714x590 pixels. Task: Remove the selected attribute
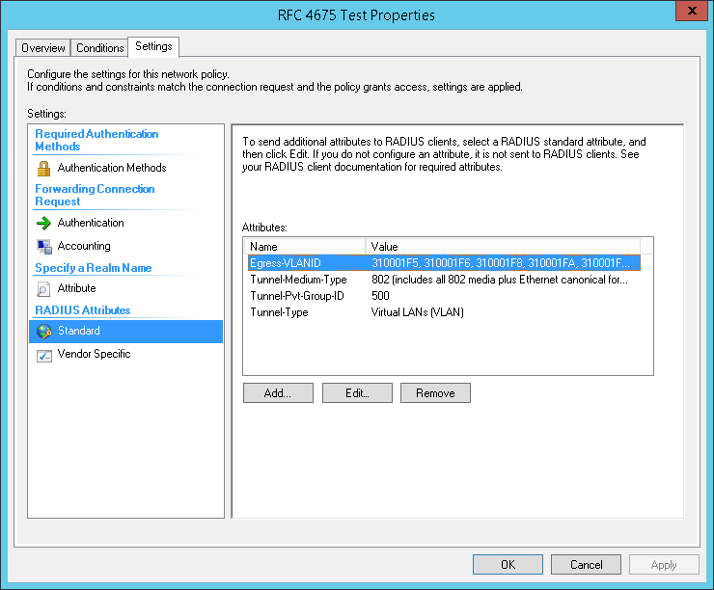coord(435,393)
